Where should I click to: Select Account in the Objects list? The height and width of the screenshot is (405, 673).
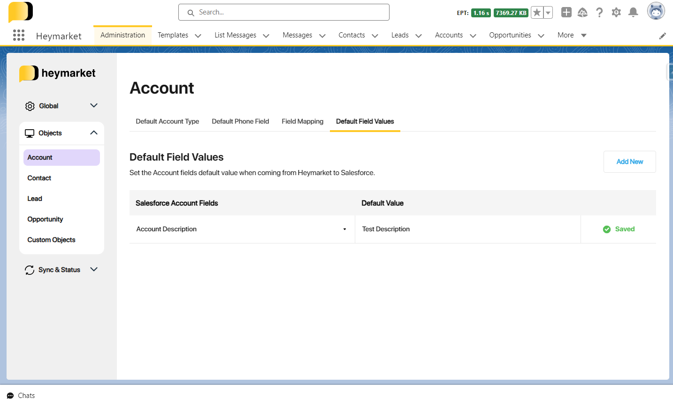(x=61, y=157)
